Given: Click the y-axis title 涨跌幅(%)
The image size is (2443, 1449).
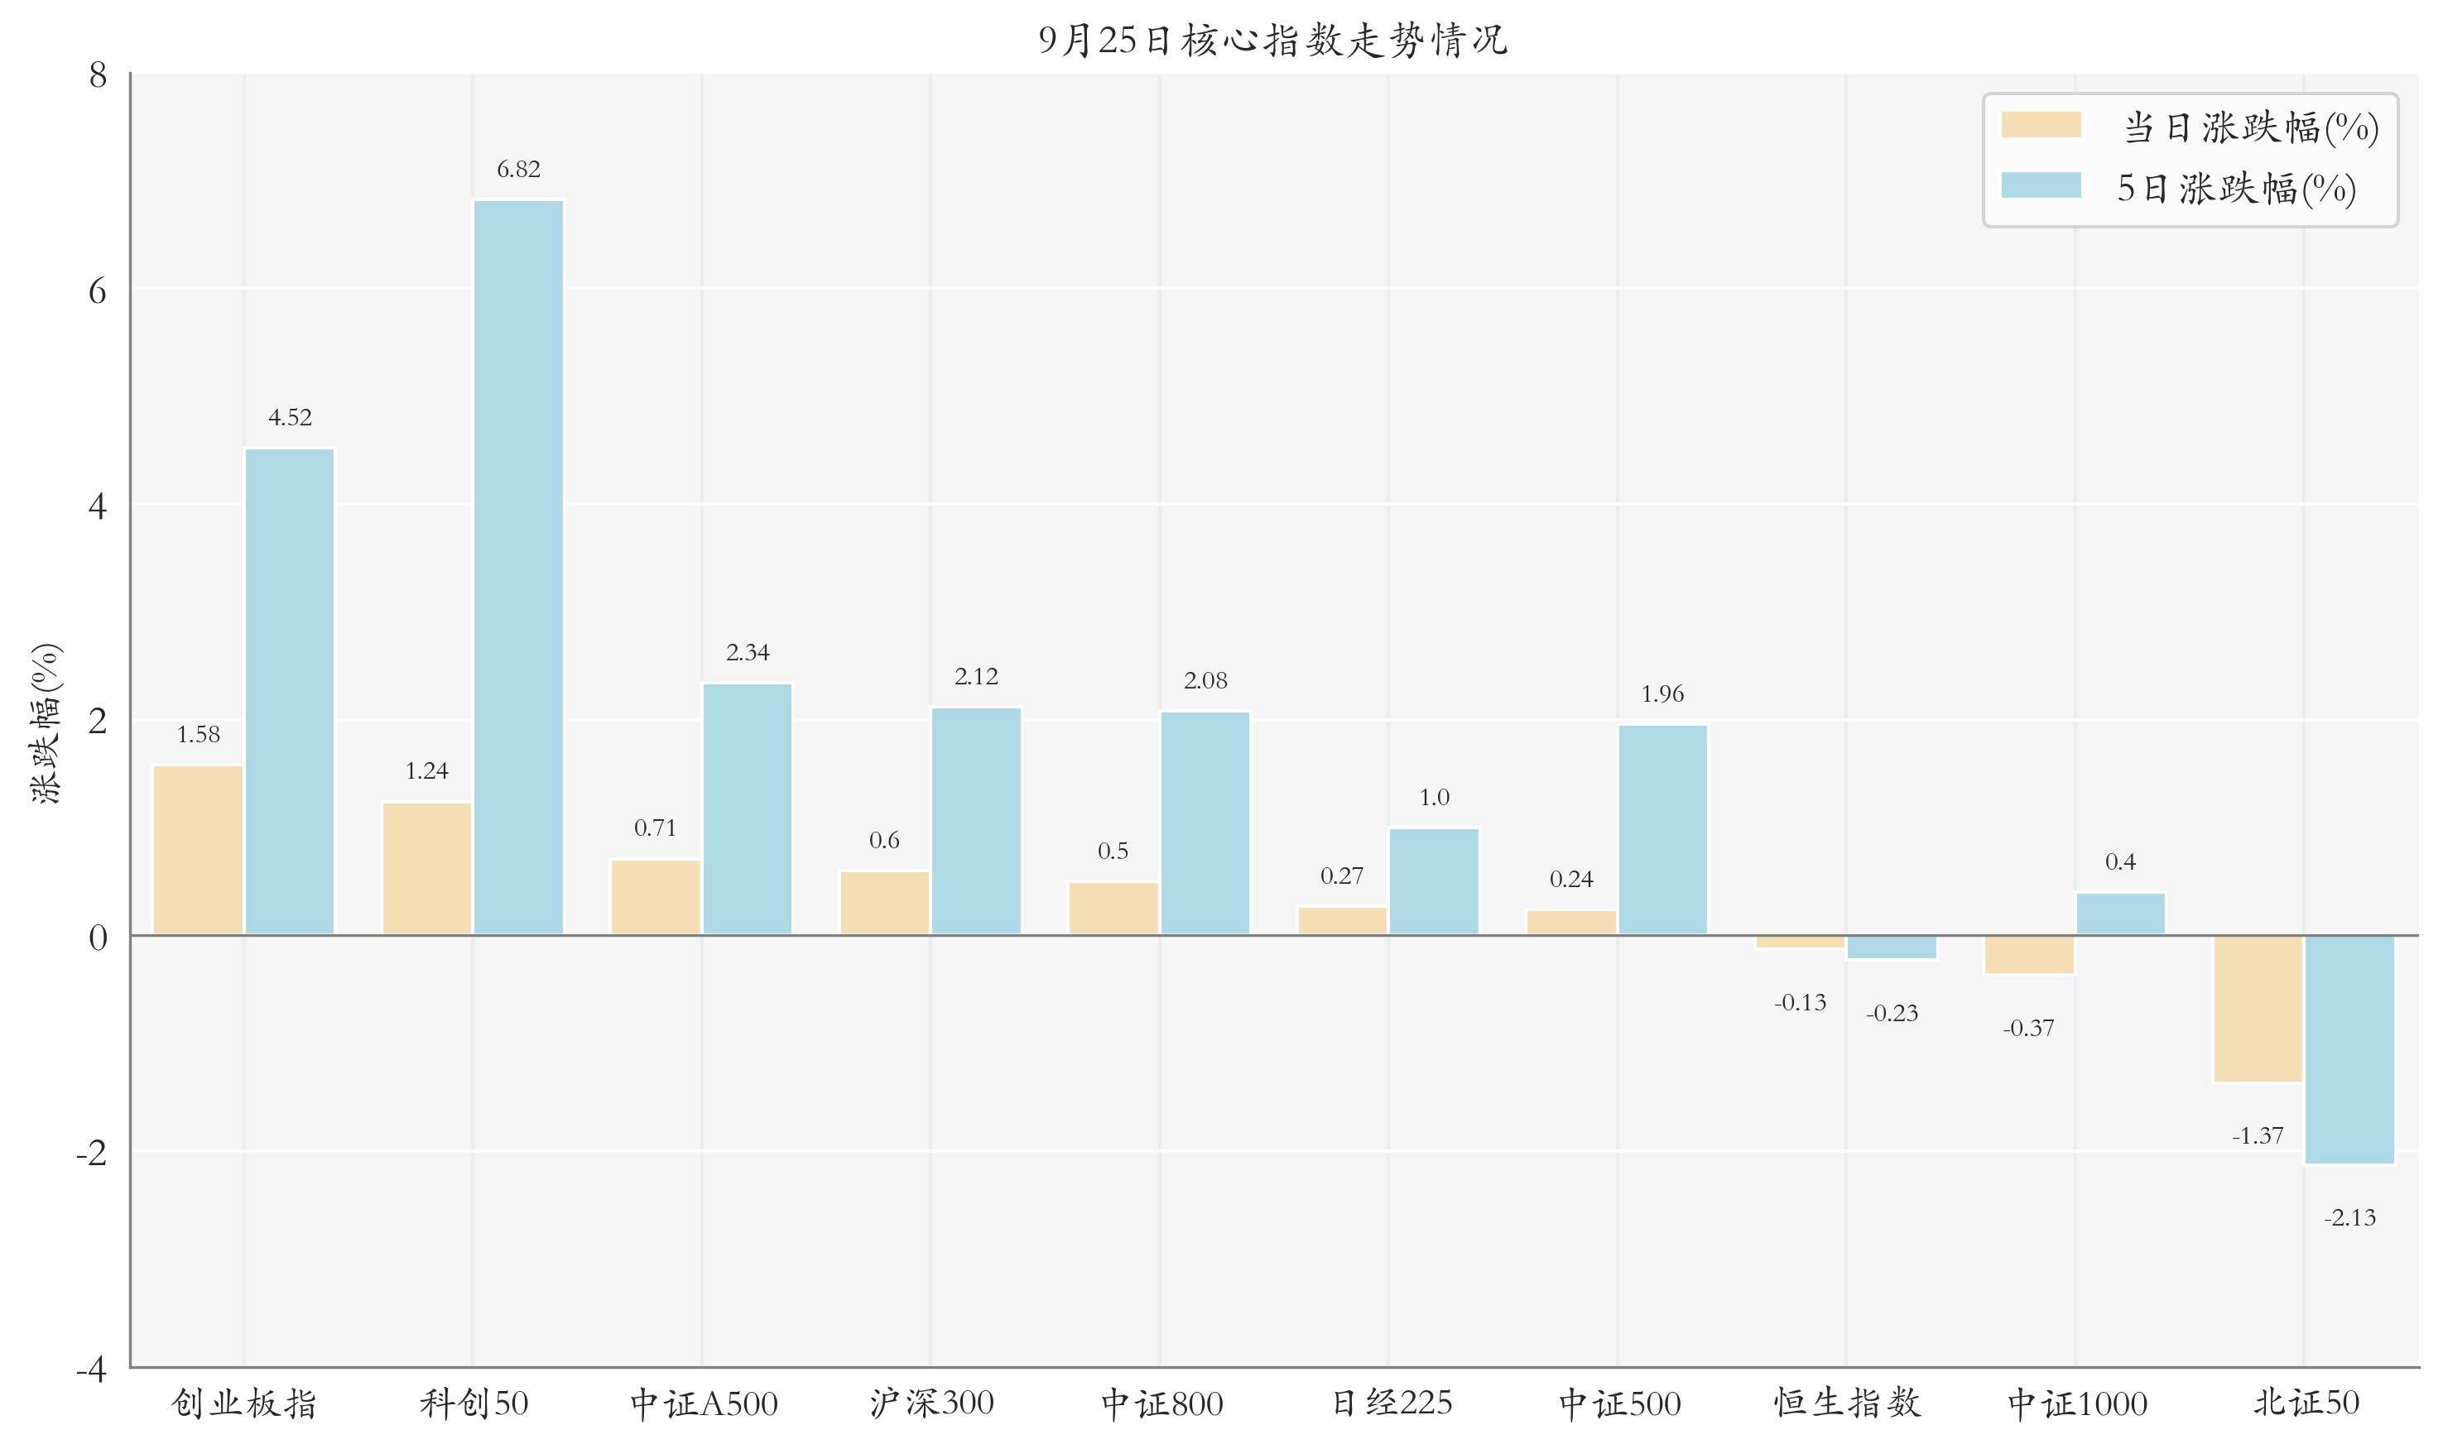Looking at the screenshot, I should [x=47, y=723].
